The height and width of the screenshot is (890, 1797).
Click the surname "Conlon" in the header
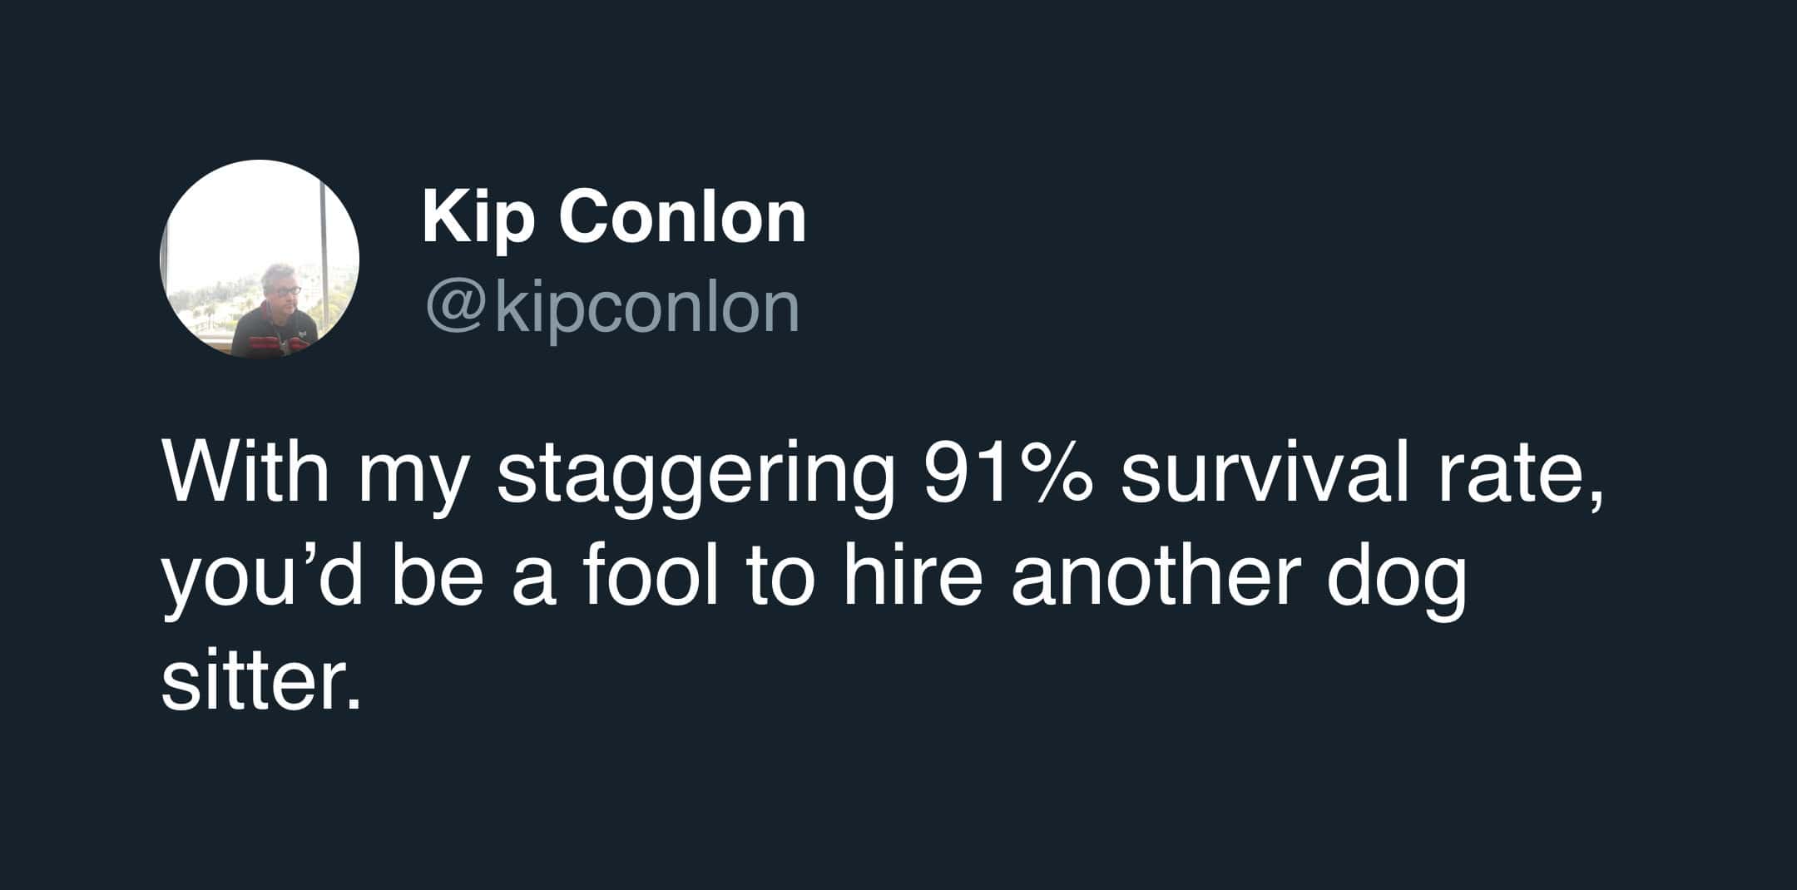point(682,217)
